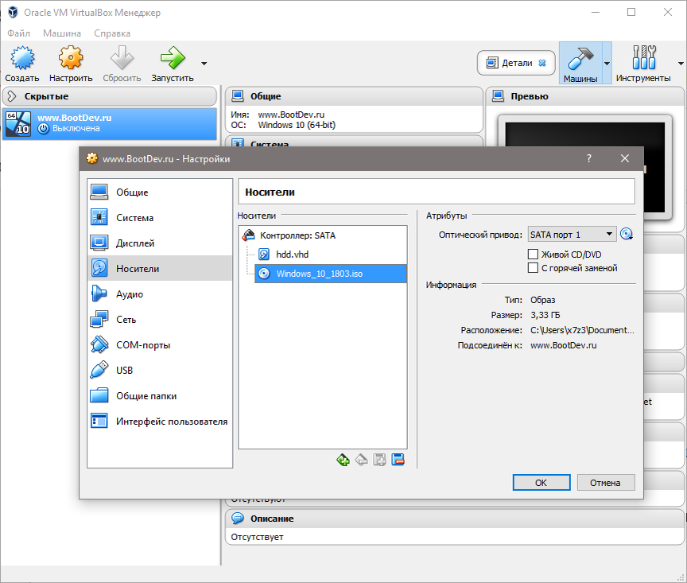This screenshot has height=583, width=687.
Task: Close the Настройки dialog
Action: pyautogui.click(x=625, y=159)
